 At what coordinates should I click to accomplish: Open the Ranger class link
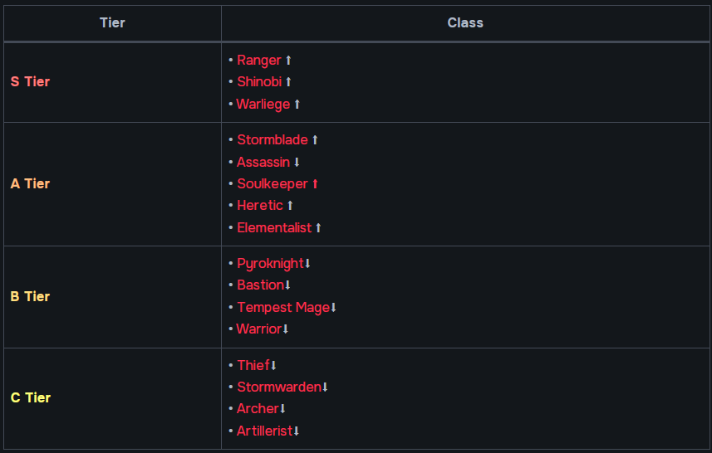pos(259,61)
